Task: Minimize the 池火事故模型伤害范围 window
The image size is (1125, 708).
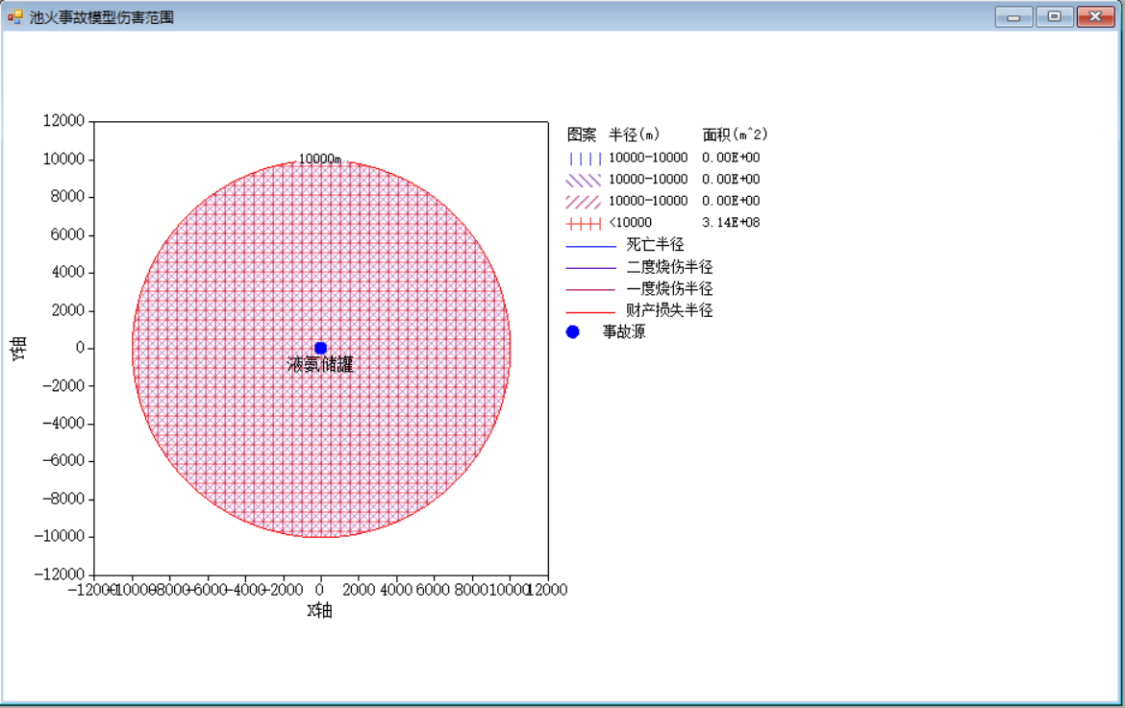Action: point(1013,17)
